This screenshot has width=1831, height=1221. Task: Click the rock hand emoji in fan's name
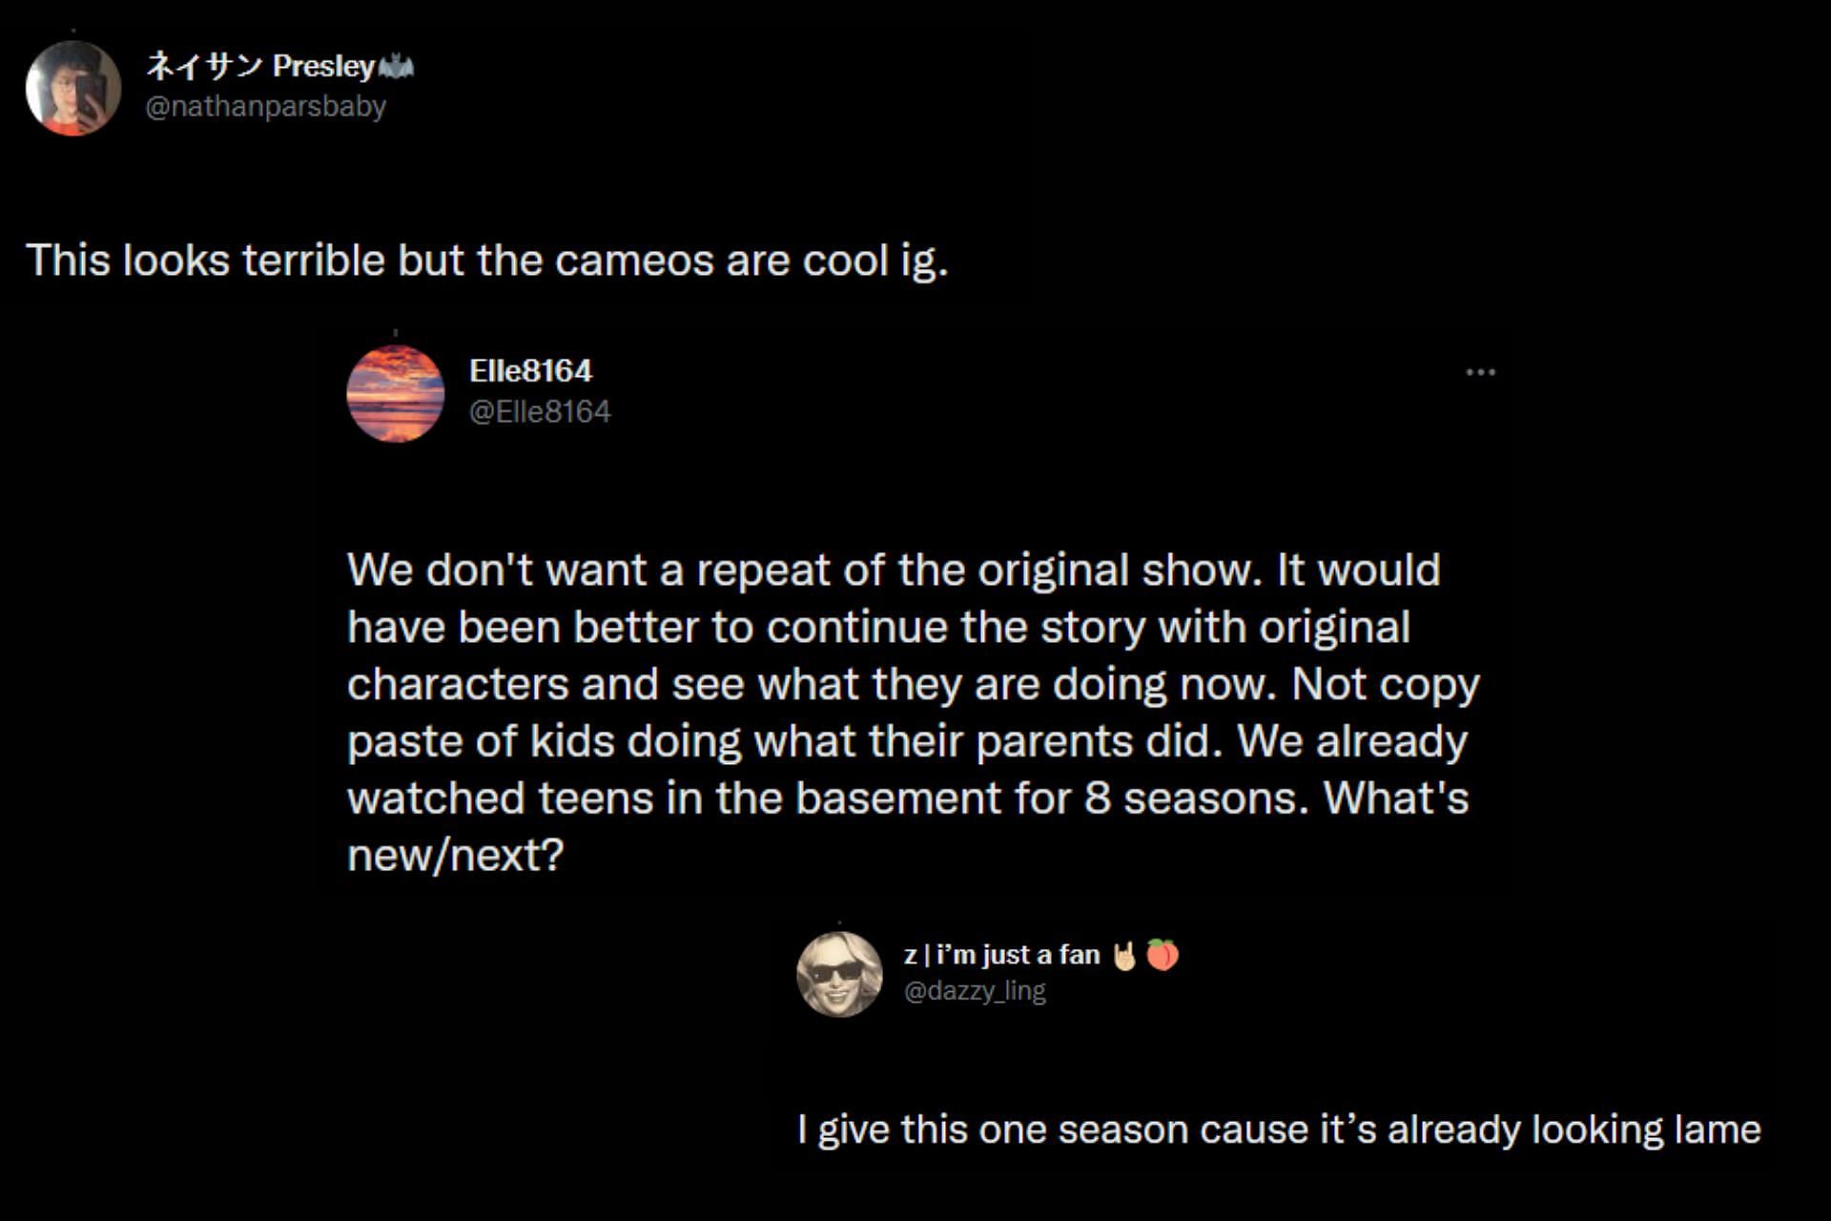click(x=1125, y=955)
